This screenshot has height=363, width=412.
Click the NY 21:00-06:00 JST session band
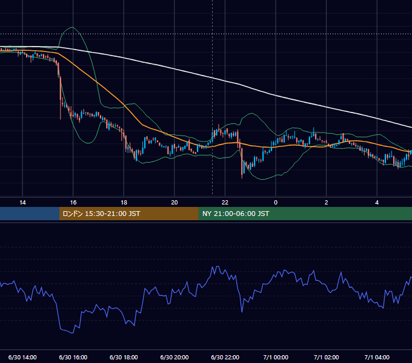[305, 214]
